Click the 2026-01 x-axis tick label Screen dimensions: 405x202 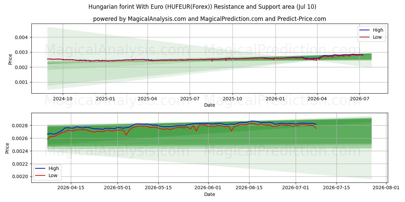pos(275,99)
